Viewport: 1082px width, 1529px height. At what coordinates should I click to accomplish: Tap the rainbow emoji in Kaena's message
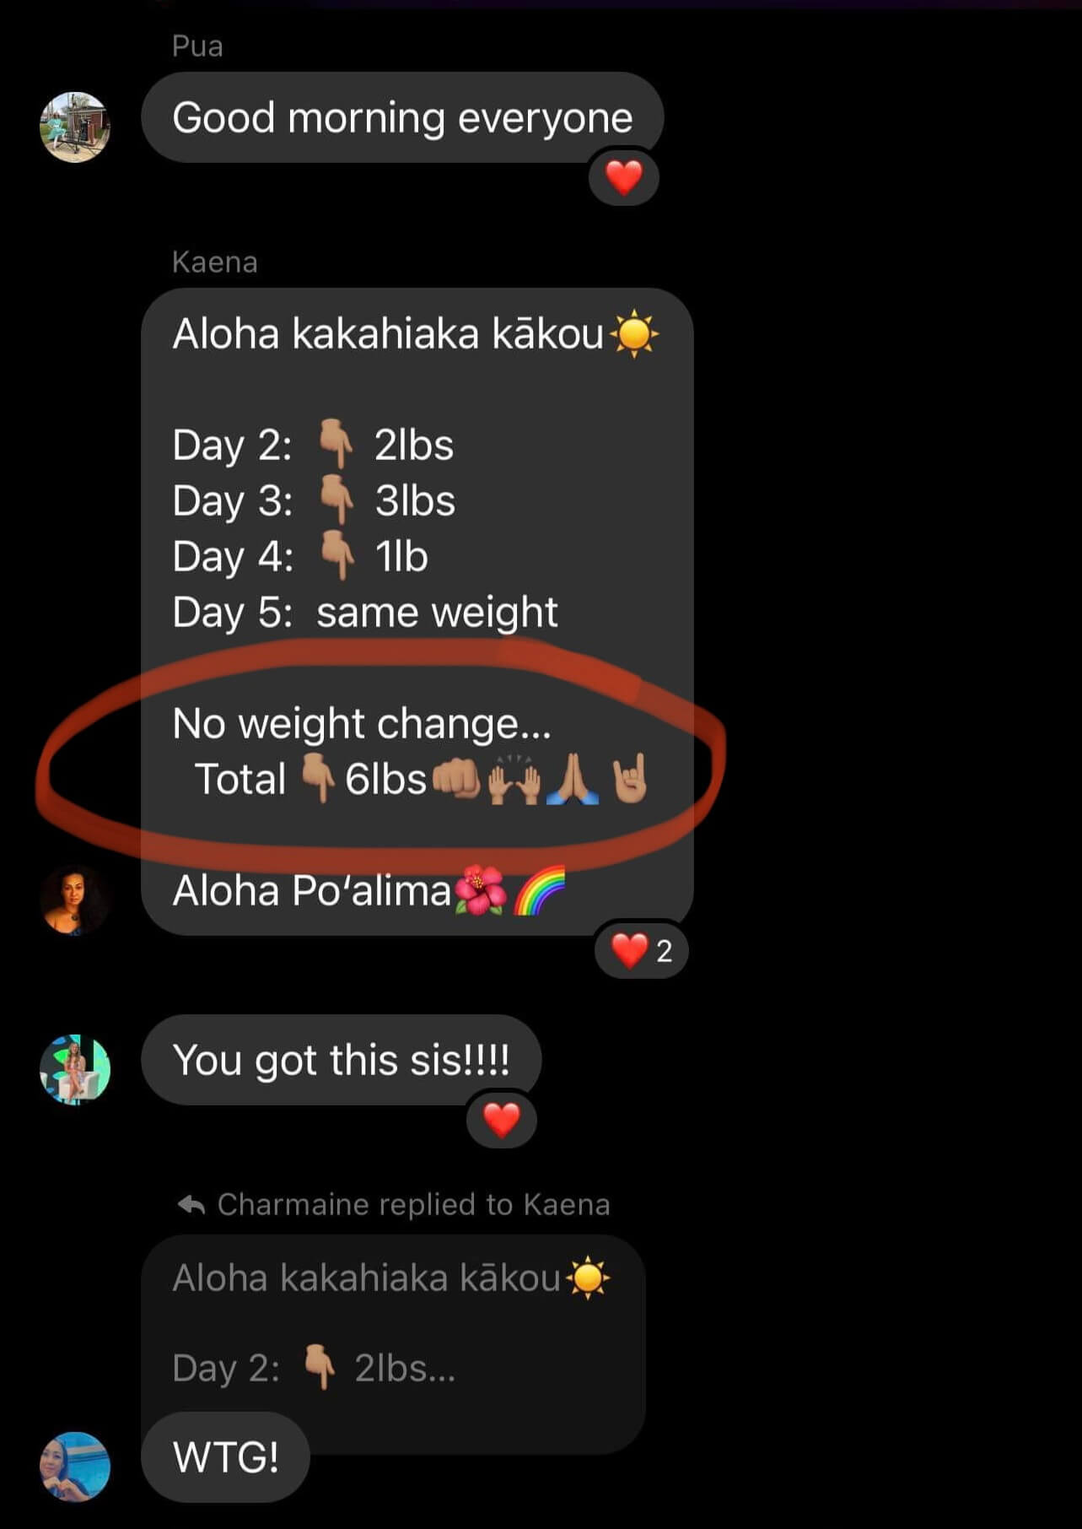coord(539,891)
